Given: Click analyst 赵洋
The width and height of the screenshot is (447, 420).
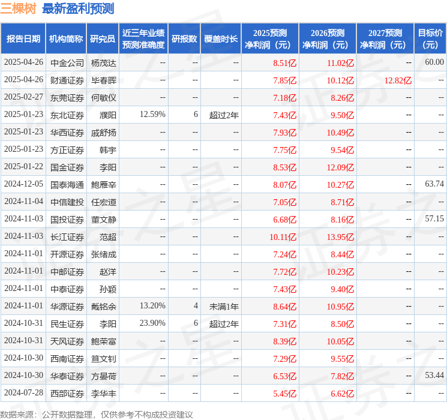Looking at the screenshot, I should click(x=108, y=272).
